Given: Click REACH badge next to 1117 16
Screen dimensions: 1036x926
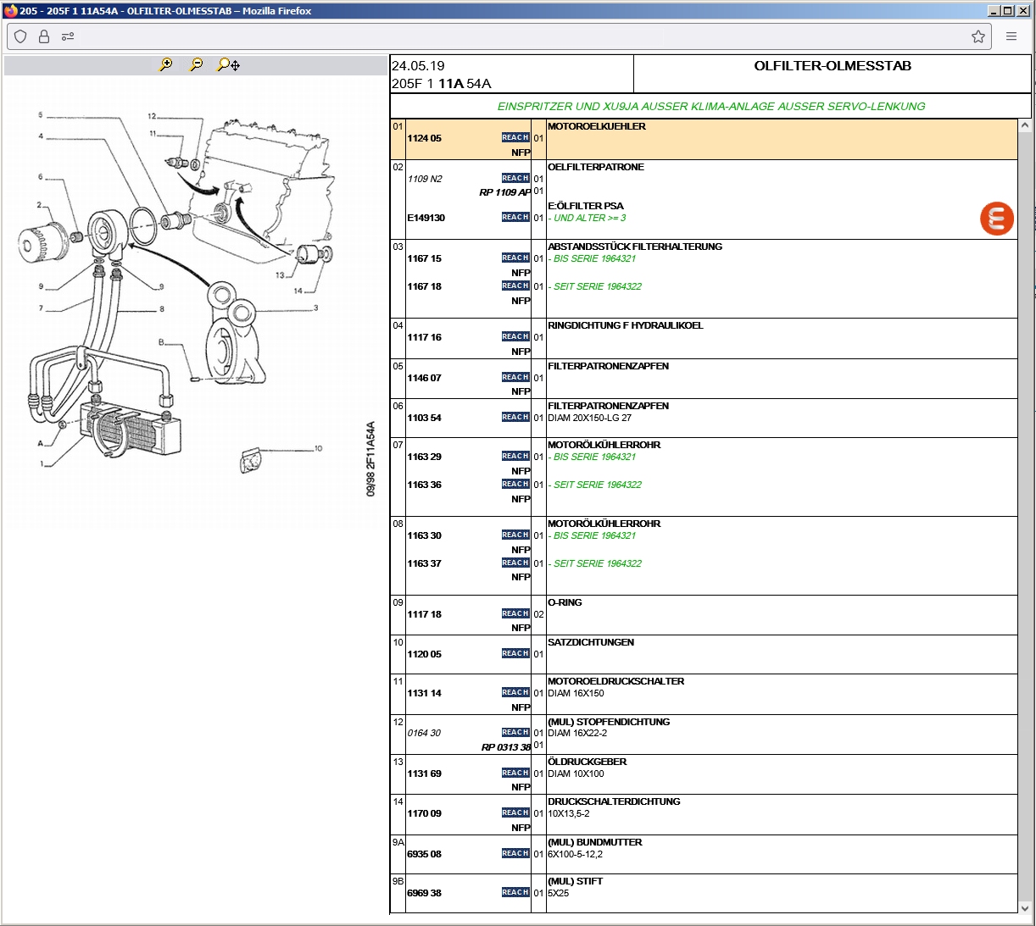Looking at the screenshot, I should point(515,336).
